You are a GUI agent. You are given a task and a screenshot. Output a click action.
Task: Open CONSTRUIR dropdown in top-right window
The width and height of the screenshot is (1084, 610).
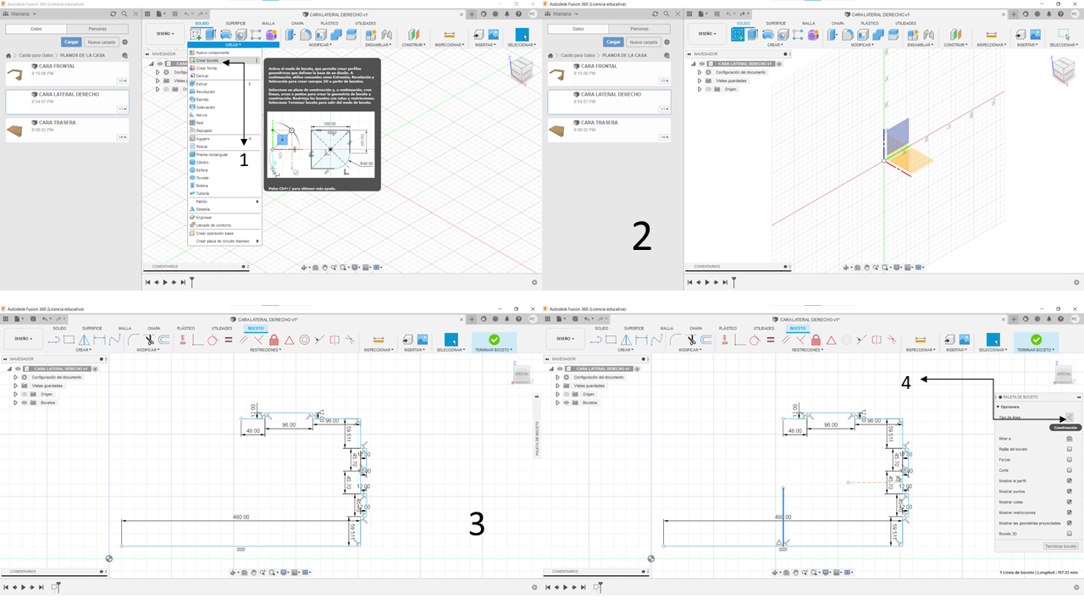(955, 45)
